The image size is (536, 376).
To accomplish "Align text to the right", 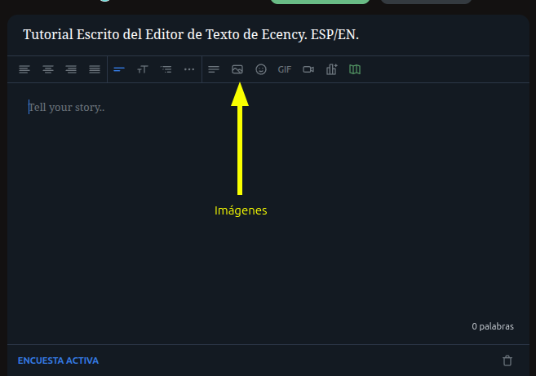I will (x=71, y=69).
